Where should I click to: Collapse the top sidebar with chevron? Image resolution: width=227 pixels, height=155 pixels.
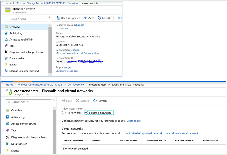coord(49,17)
